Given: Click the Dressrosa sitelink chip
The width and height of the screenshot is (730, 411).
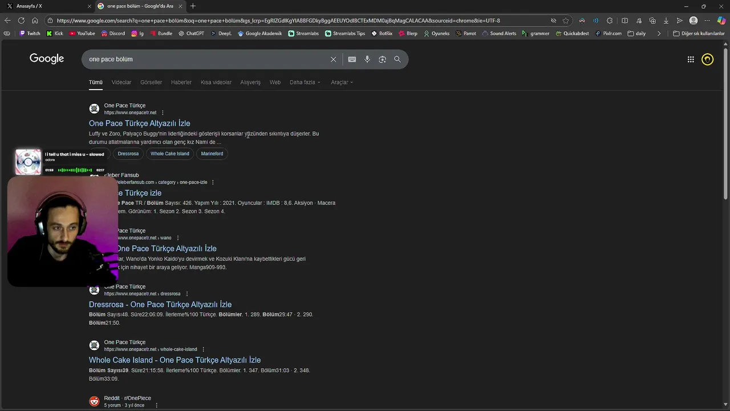Looking at the screenshot, I should pos(128,154).
